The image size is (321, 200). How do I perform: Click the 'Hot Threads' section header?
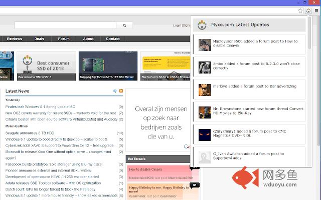[x=158, y=159]
